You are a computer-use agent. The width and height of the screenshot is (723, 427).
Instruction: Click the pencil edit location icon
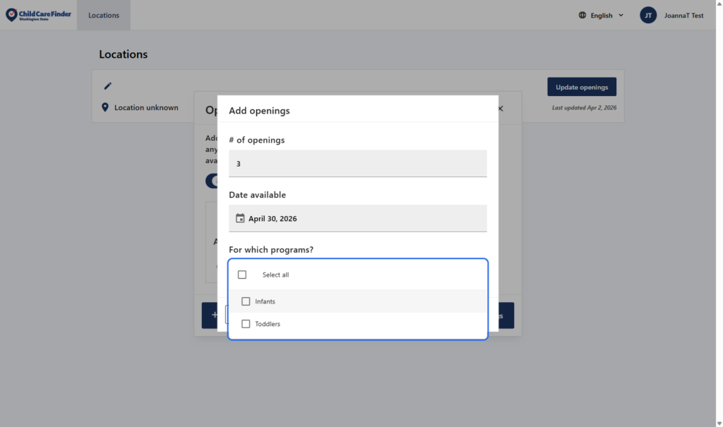(x=108, y=86)
